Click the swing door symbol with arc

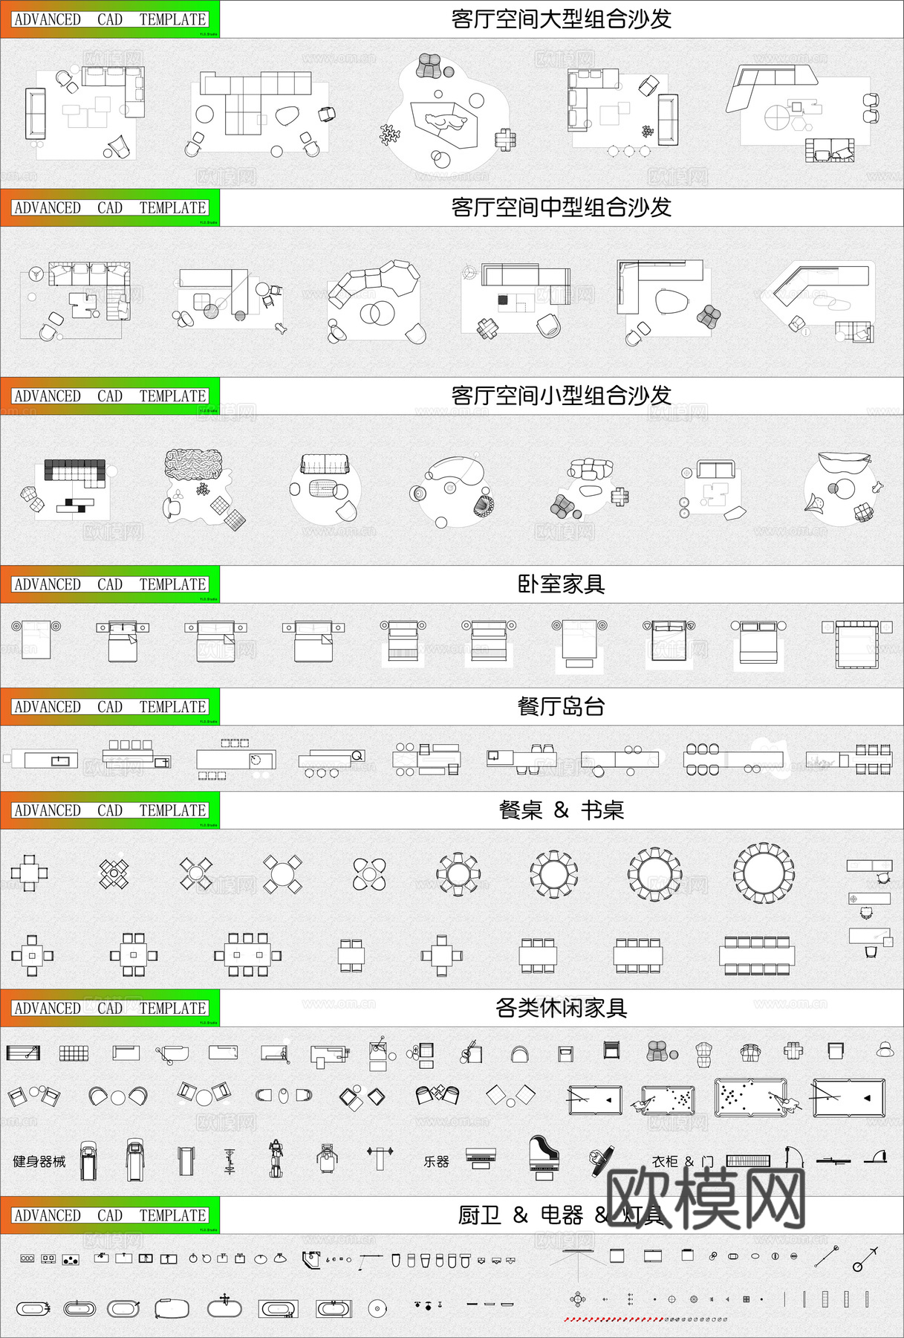tap(795, 1157)
